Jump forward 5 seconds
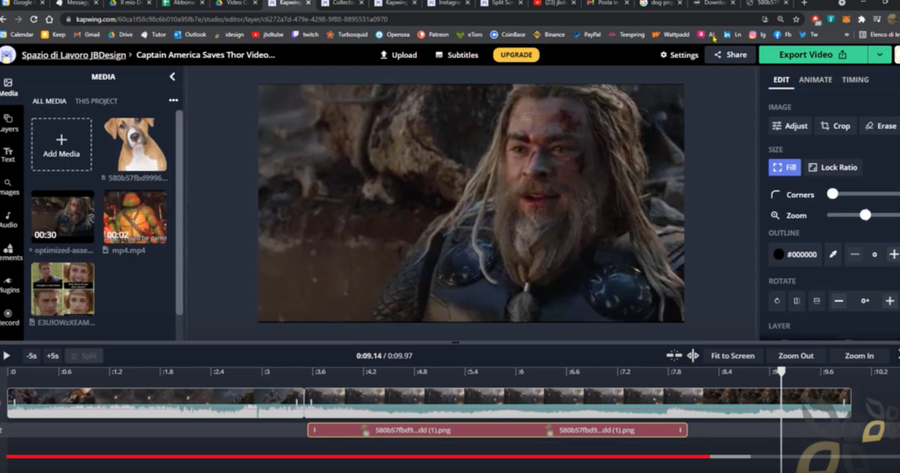 coord(52,355)
